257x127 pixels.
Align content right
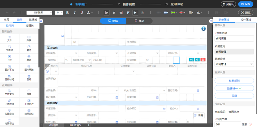(x=121, y=12)
